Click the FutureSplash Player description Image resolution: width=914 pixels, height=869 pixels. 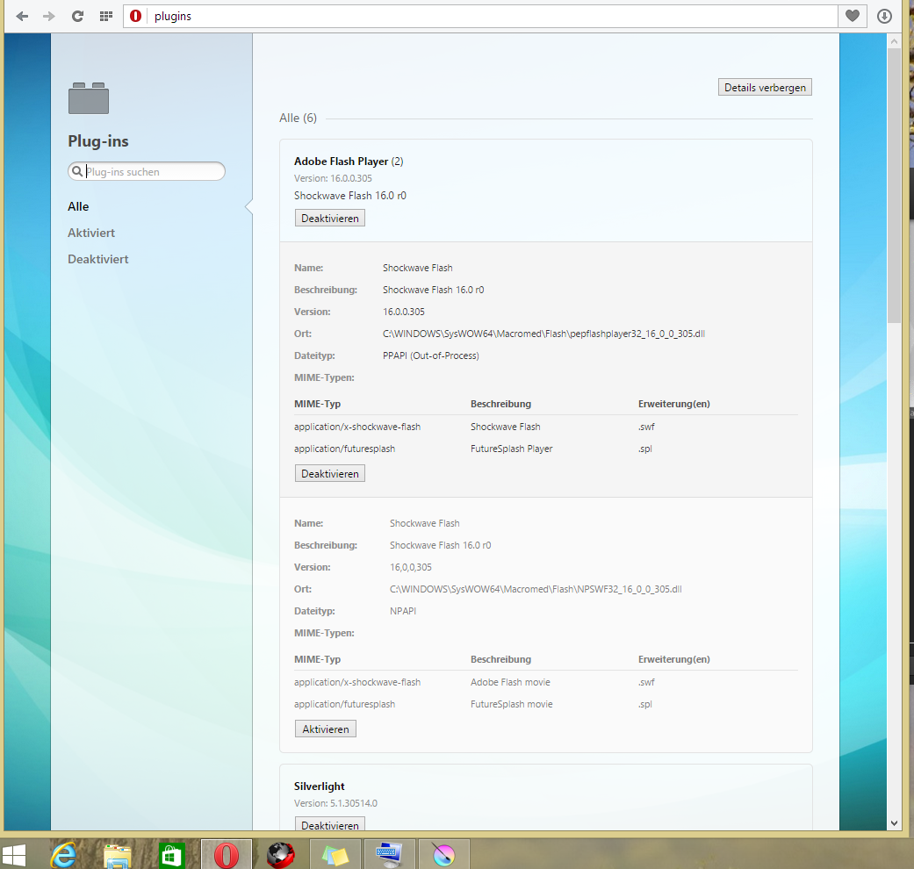tap(511, 449)
